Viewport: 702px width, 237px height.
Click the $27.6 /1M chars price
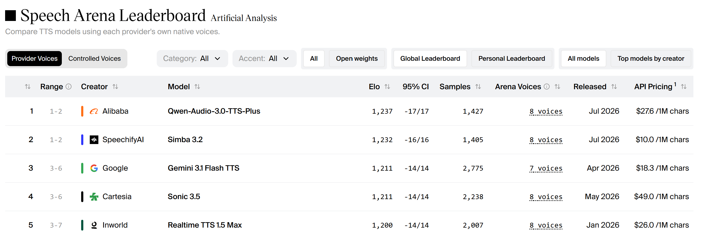[x=662, y=111]
